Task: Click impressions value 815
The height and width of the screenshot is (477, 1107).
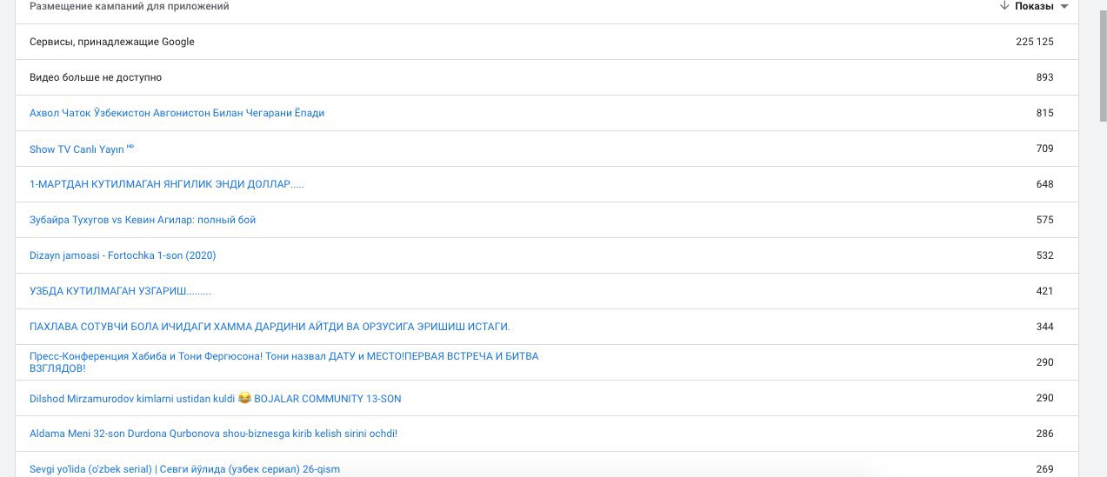Action: coord(1044,113)
